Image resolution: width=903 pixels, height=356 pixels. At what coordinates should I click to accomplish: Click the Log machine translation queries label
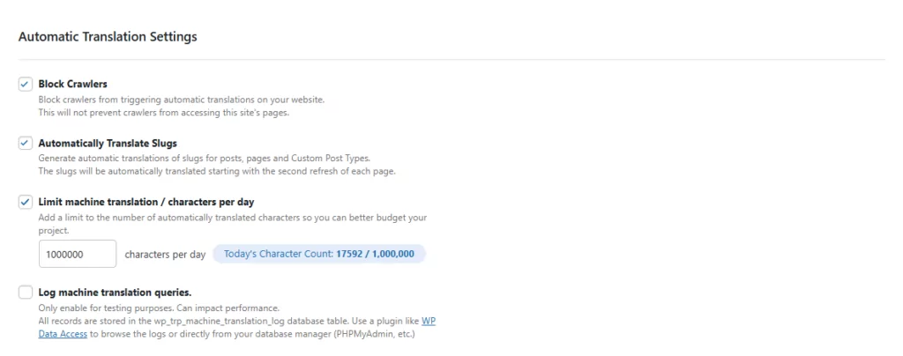(116, 293)
